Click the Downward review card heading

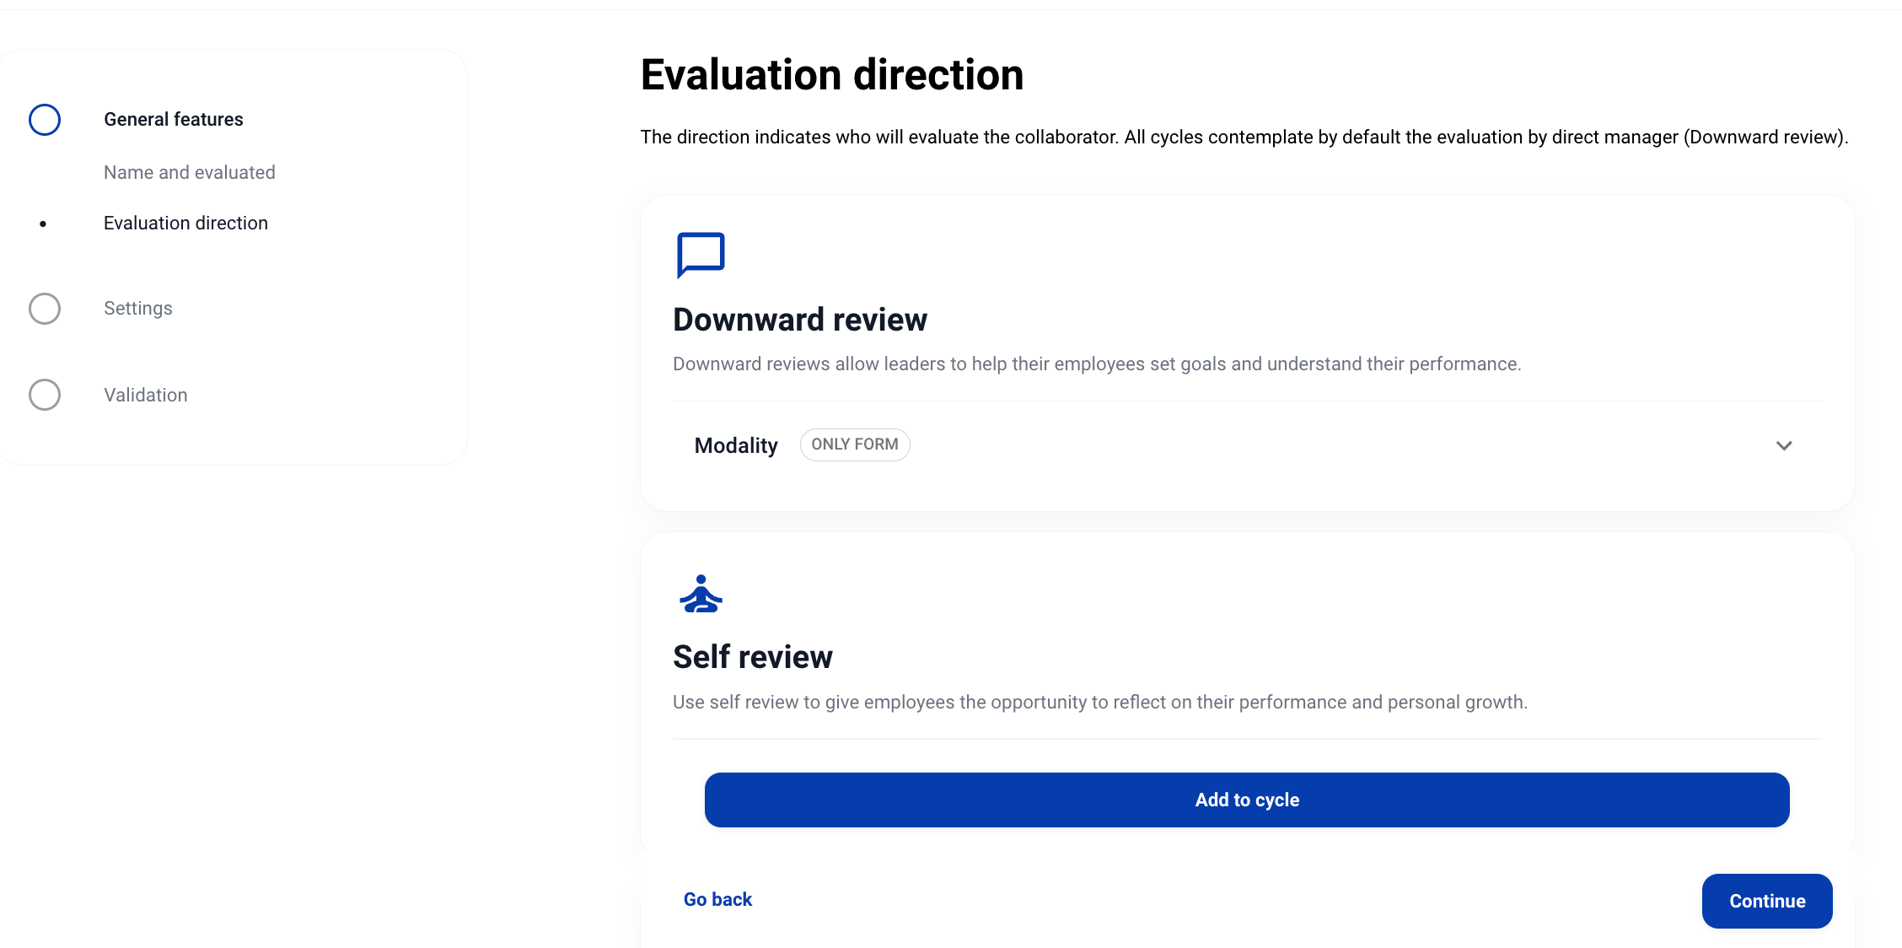click(799, 320)
